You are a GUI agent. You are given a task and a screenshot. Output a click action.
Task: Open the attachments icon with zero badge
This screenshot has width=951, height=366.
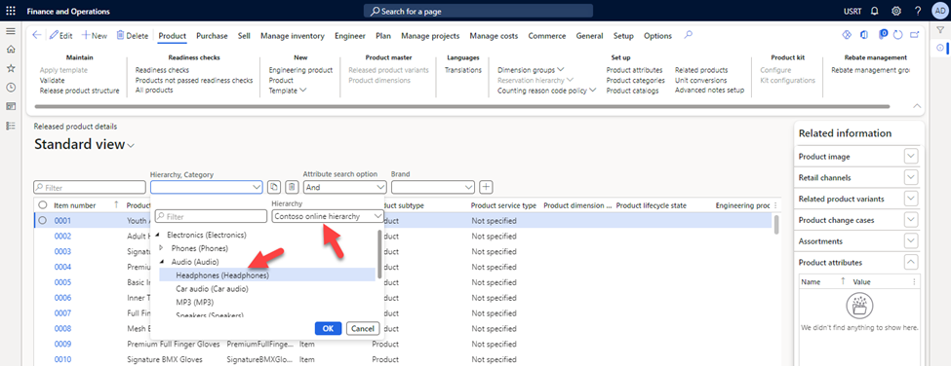[883, 34]
